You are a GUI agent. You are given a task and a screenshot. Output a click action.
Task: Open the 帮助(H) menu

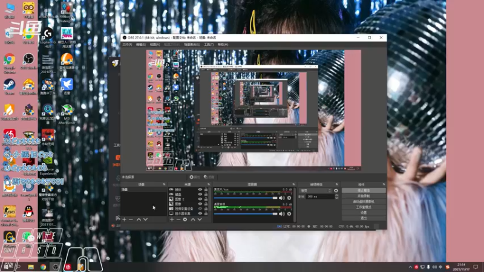(x=223, y=45)
